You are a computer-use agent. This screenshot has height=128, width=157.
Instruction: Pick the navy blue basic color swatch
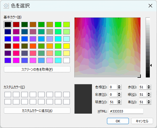pos(8,32)
